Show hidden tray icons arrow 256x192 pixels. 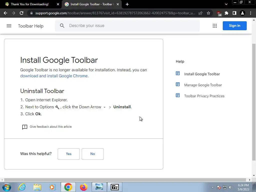(212, 187)
